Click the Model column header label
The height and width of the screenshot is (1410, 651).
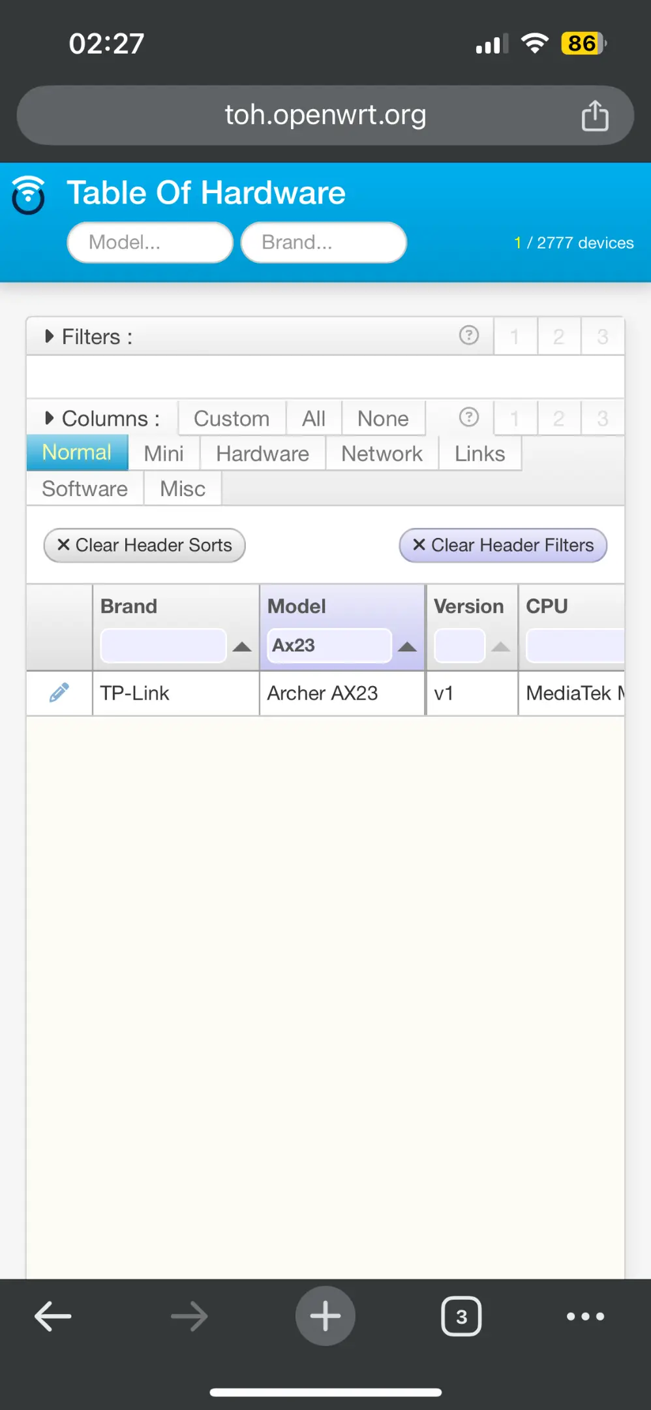(x=296, y=606)
